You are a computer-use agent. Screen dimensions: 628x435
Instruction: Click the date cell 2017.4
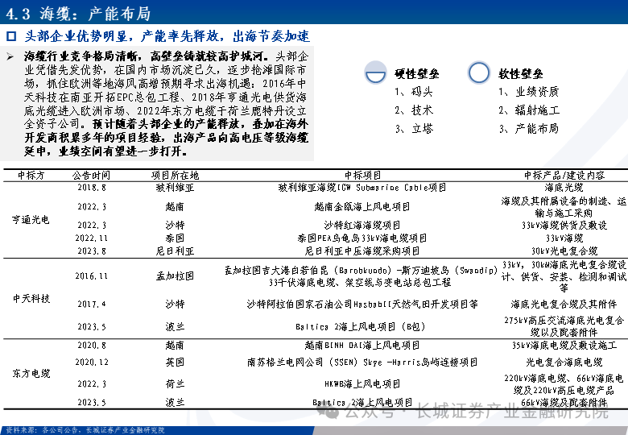click(x=92, y=304)
